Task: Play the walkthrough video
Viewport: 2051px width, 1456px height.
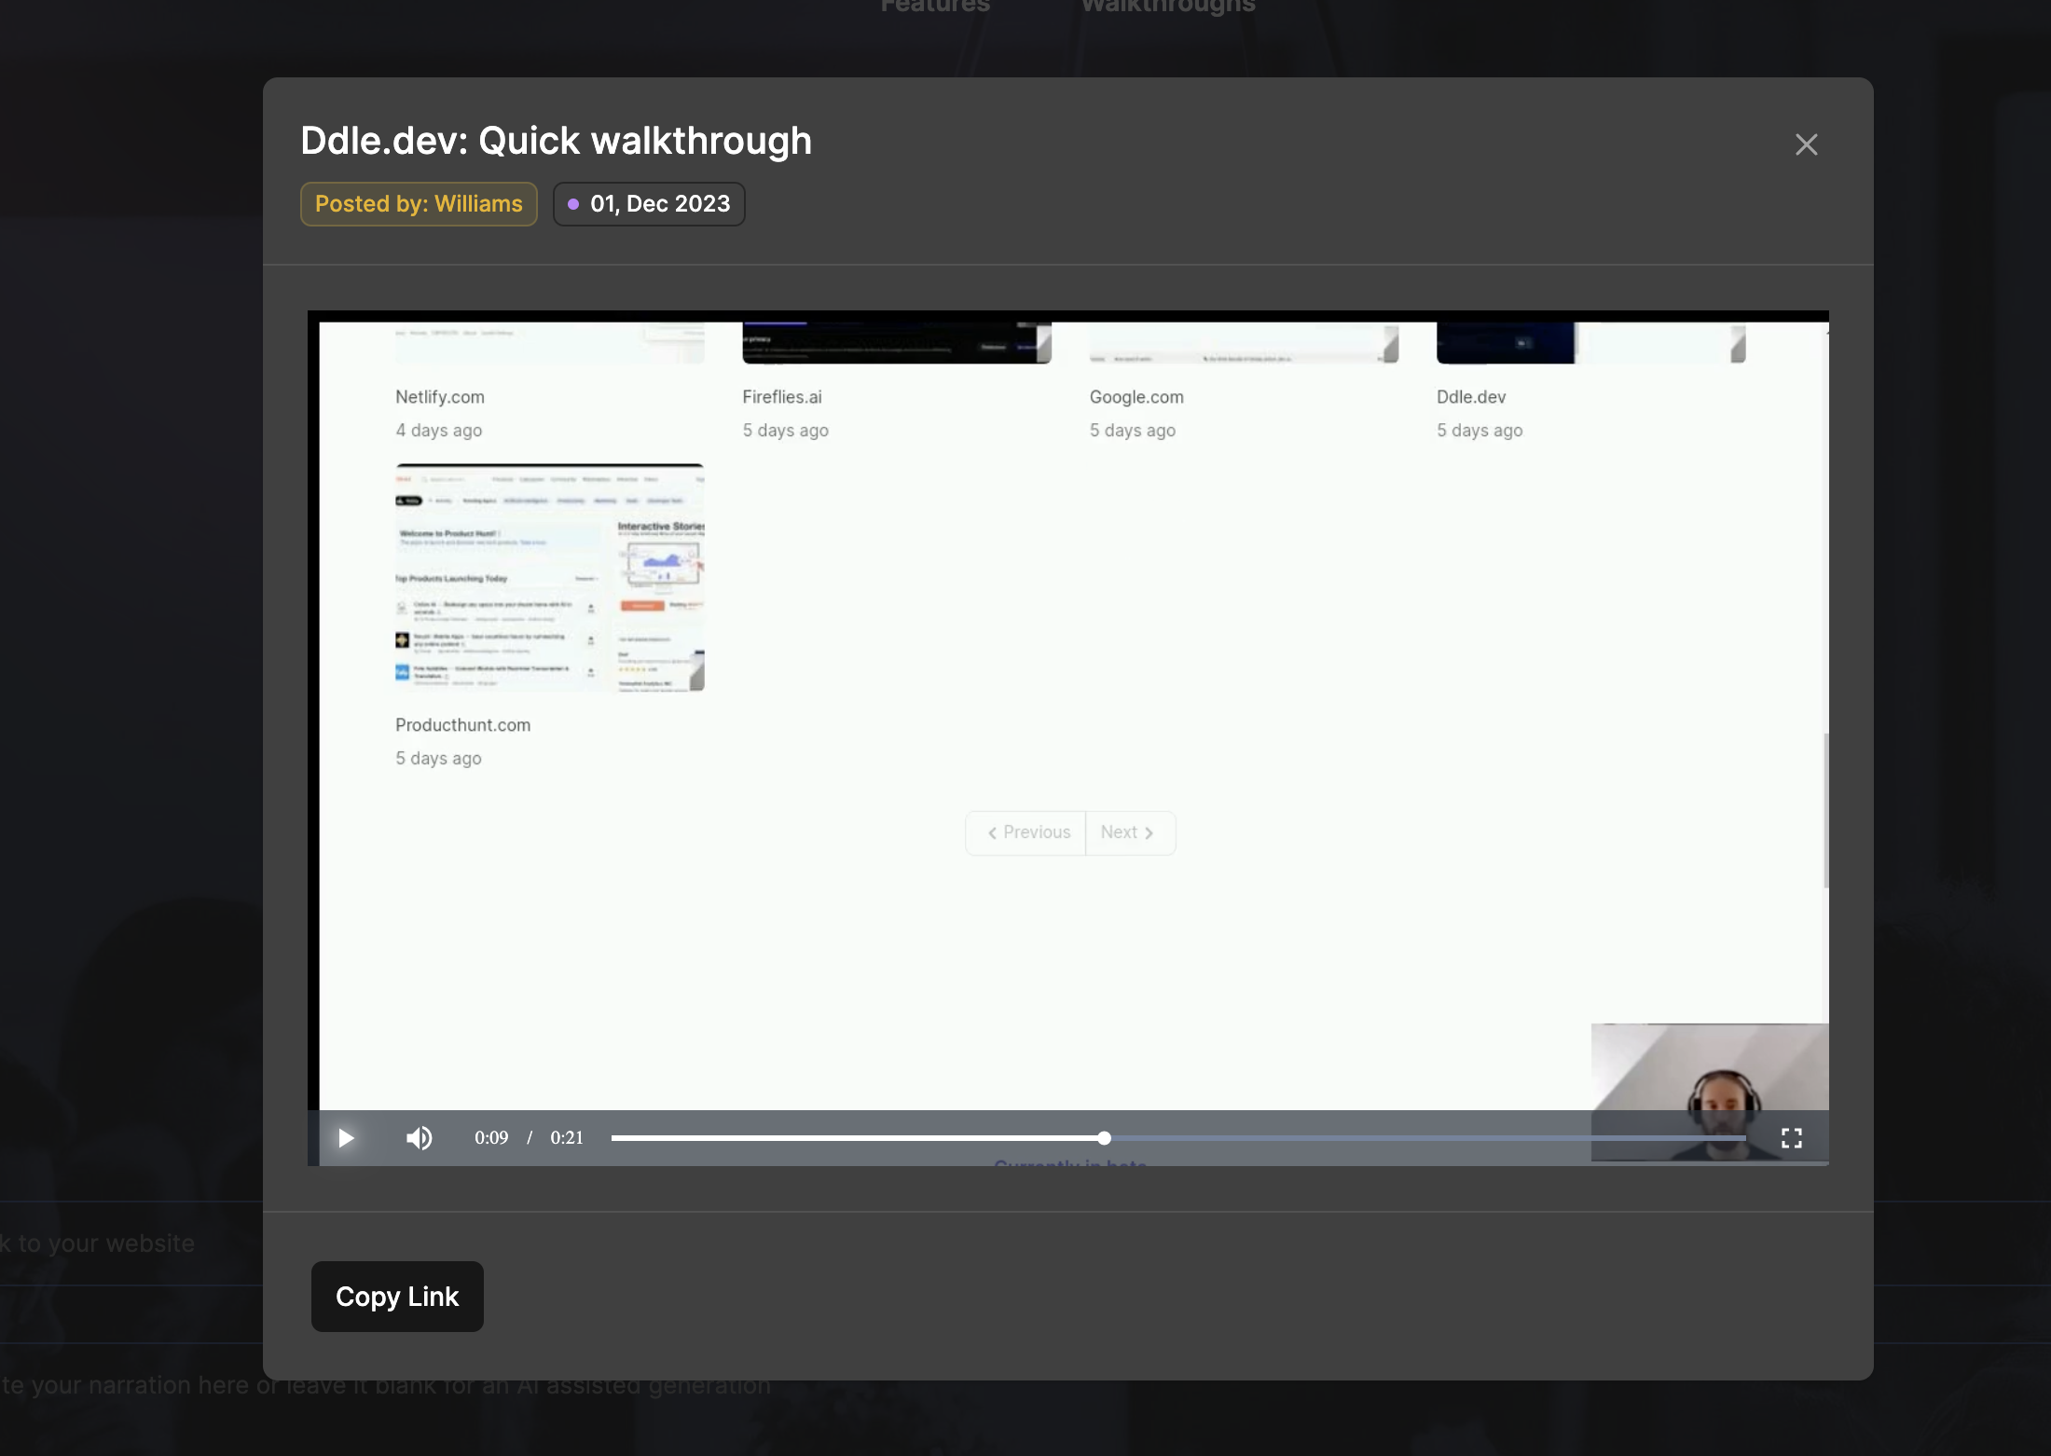Action: coord(346,1138)
